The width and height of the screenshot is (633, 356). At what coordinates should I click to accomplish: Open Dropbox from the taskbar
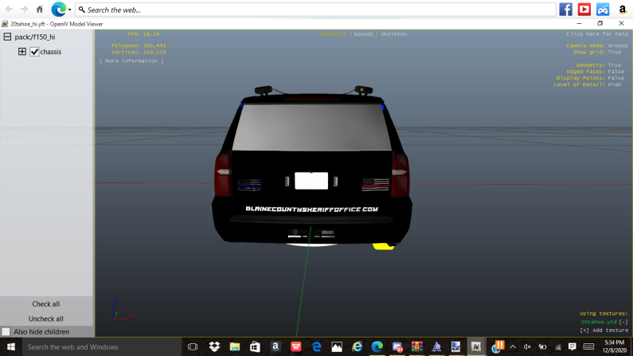214,347
